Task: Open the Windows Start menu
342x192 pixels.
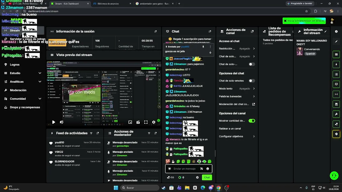Action: tap(116, 188)
